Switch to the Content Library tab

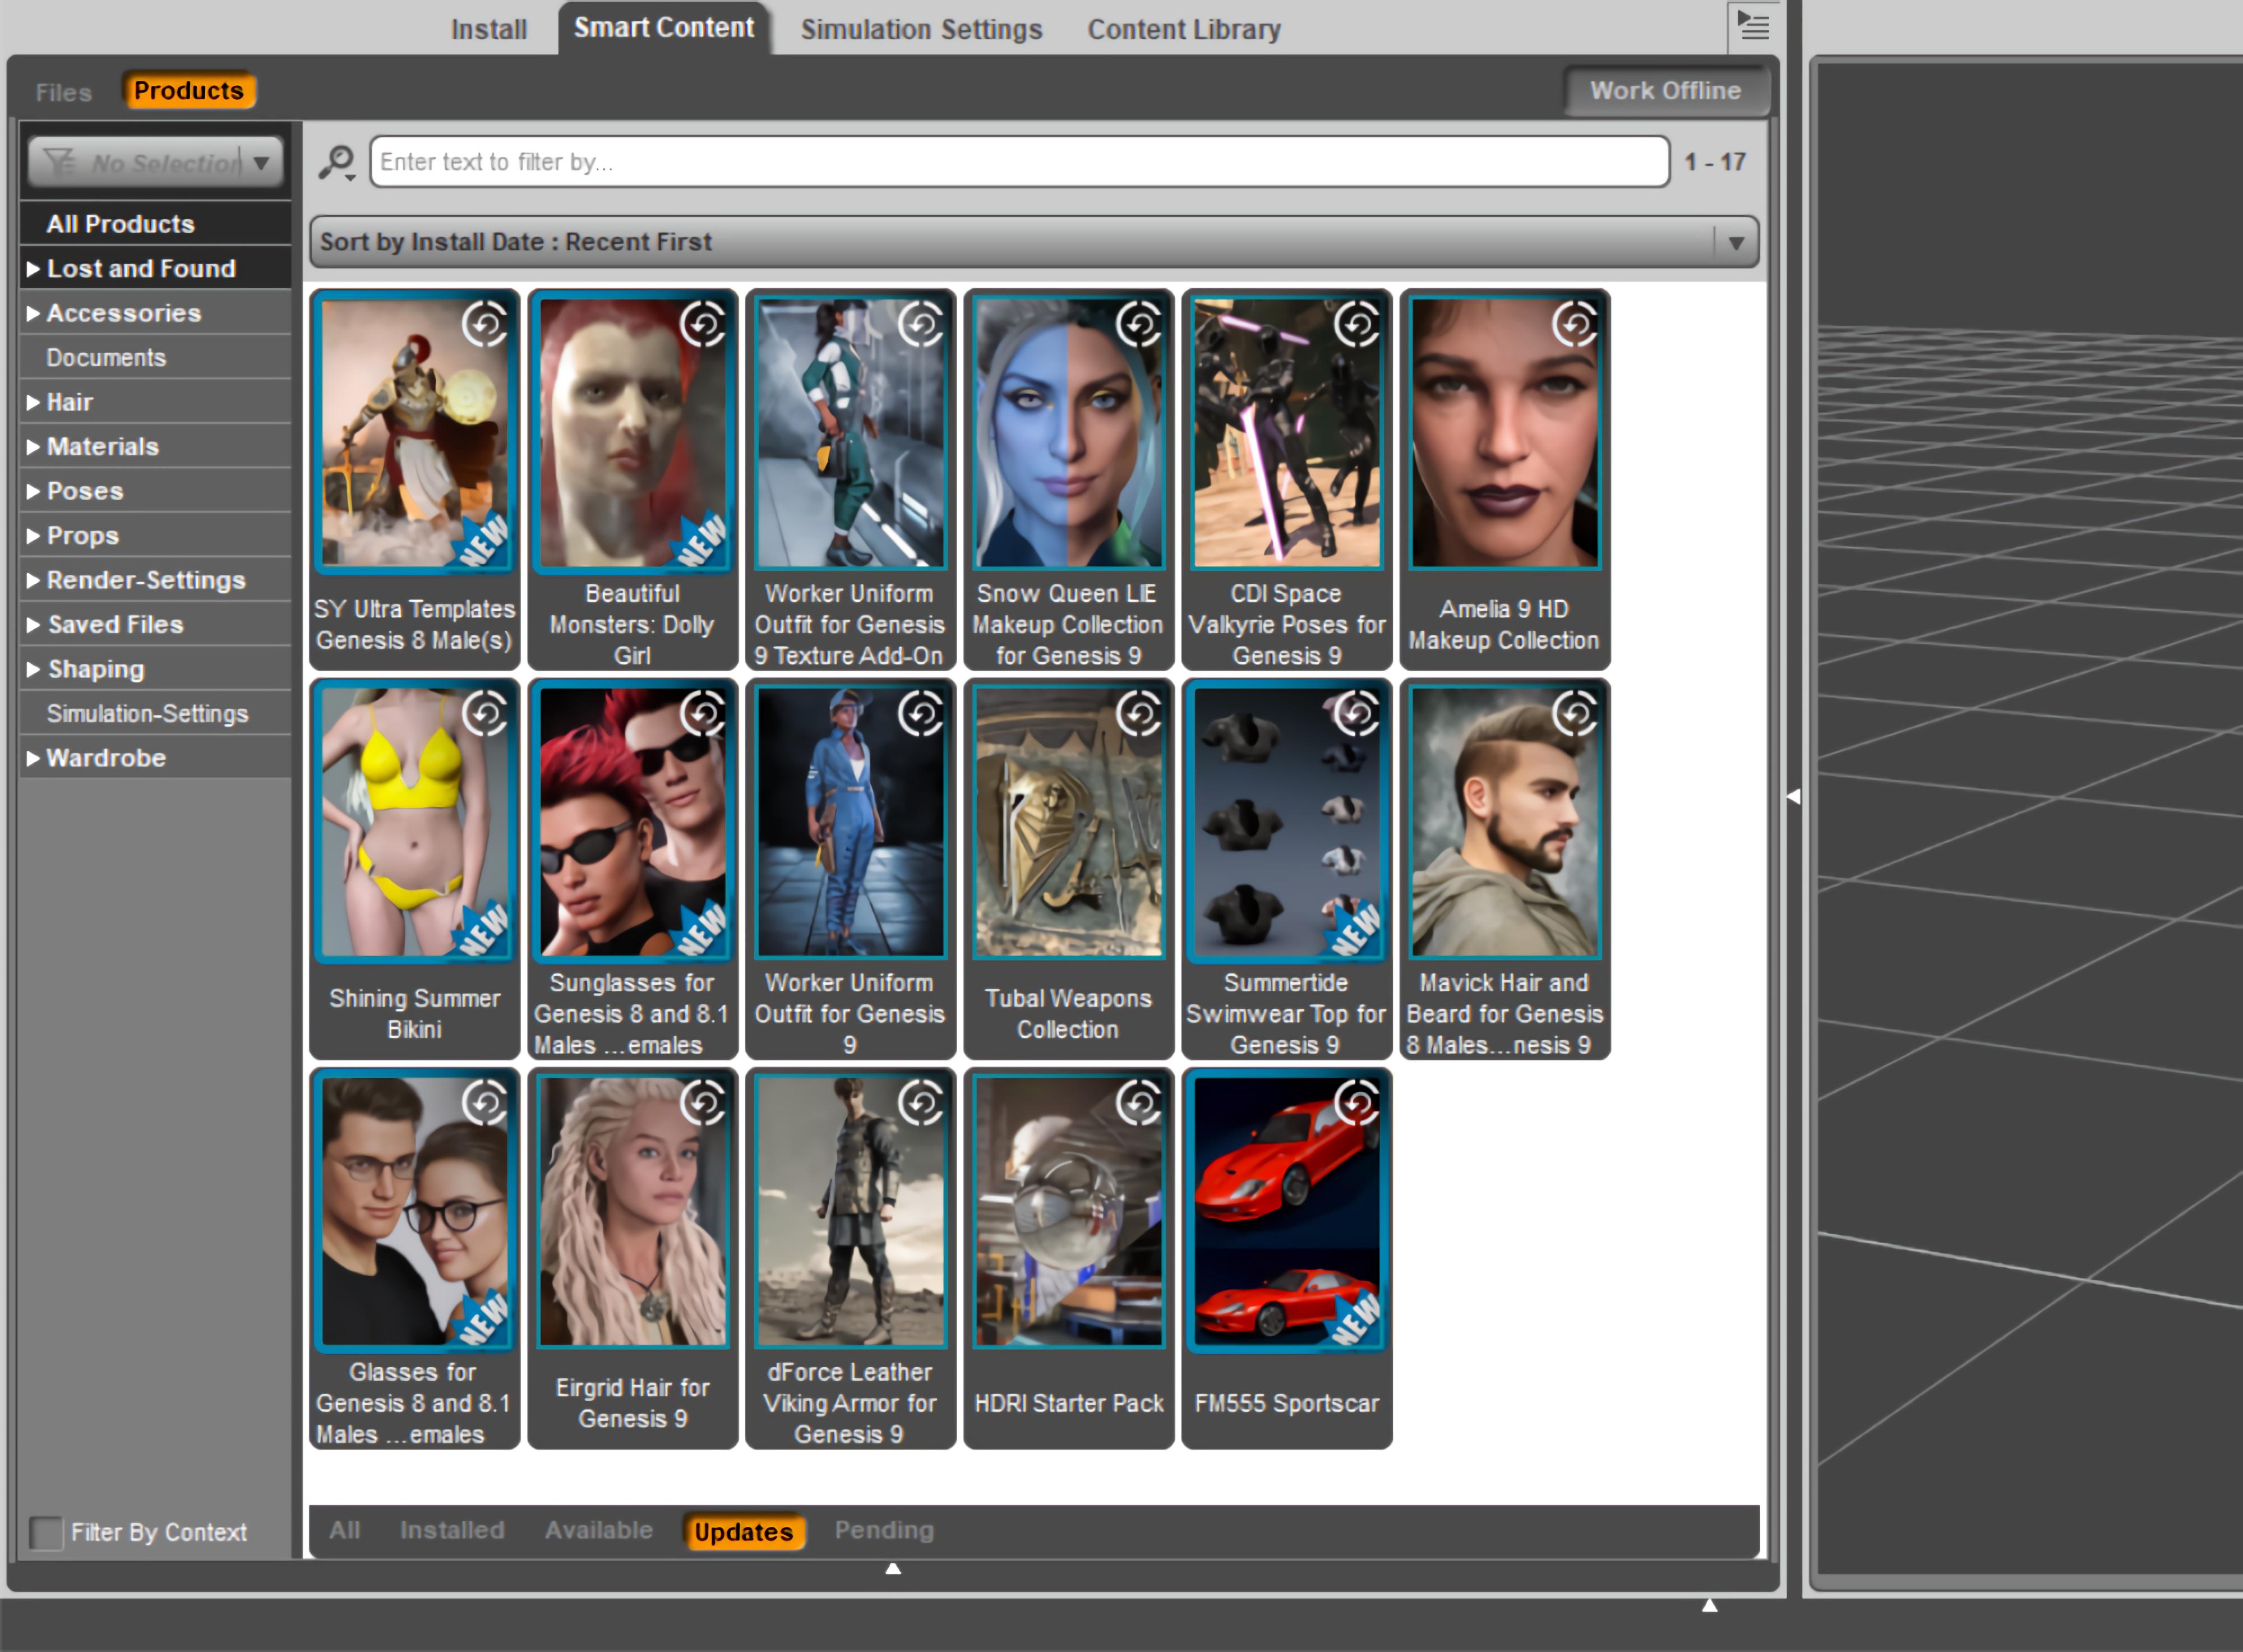(x=1184, y=30)
